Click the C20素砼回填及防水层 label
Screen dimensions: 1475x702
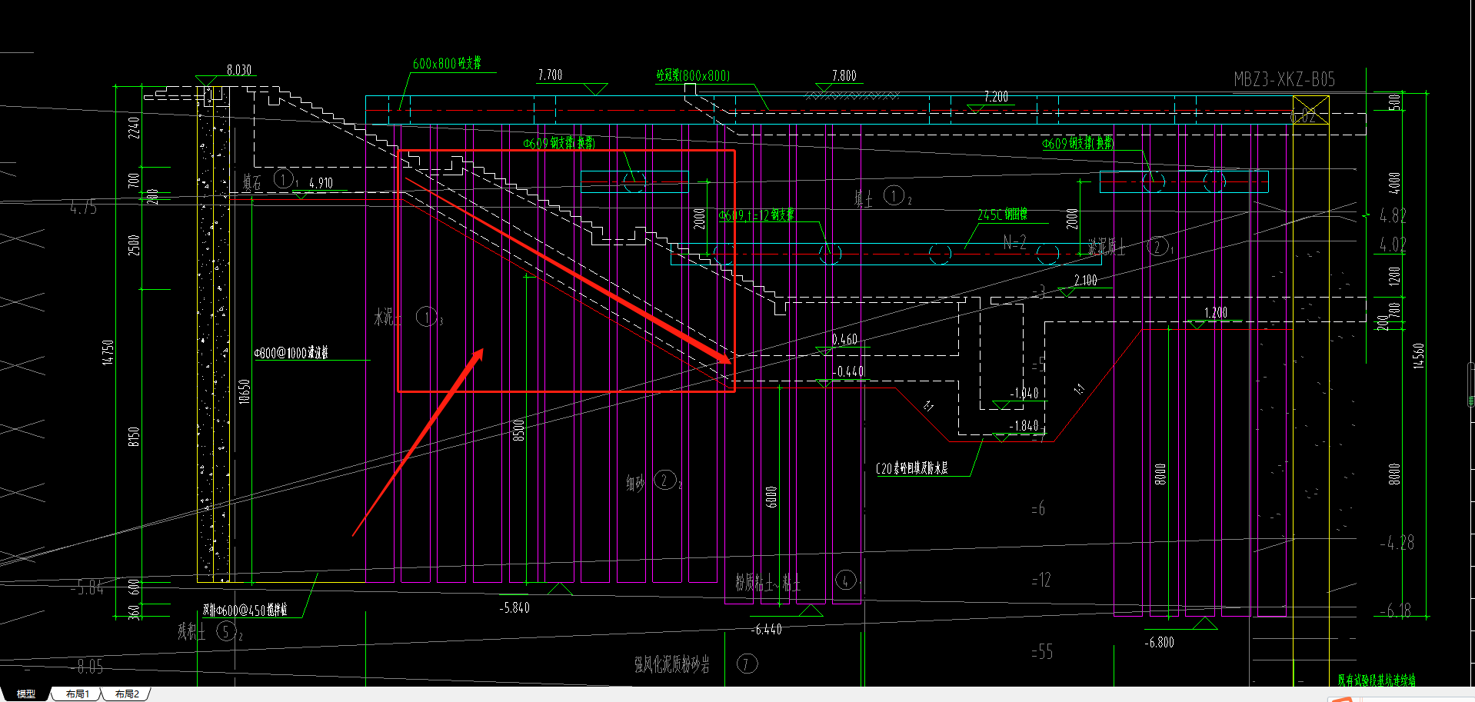(911, 468)
